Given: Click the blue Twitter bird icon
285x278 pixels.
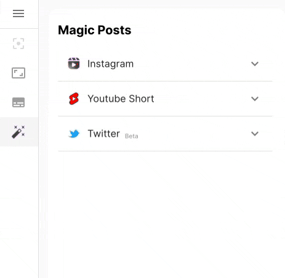Looking at the screenshot, I should pyautogui.click(x=74, y=134).
